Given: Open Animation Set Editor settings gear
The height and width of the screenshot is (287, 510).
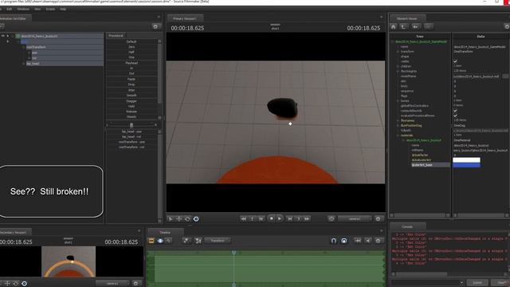Looking at the screenshot, I should [x=155, y=26].
